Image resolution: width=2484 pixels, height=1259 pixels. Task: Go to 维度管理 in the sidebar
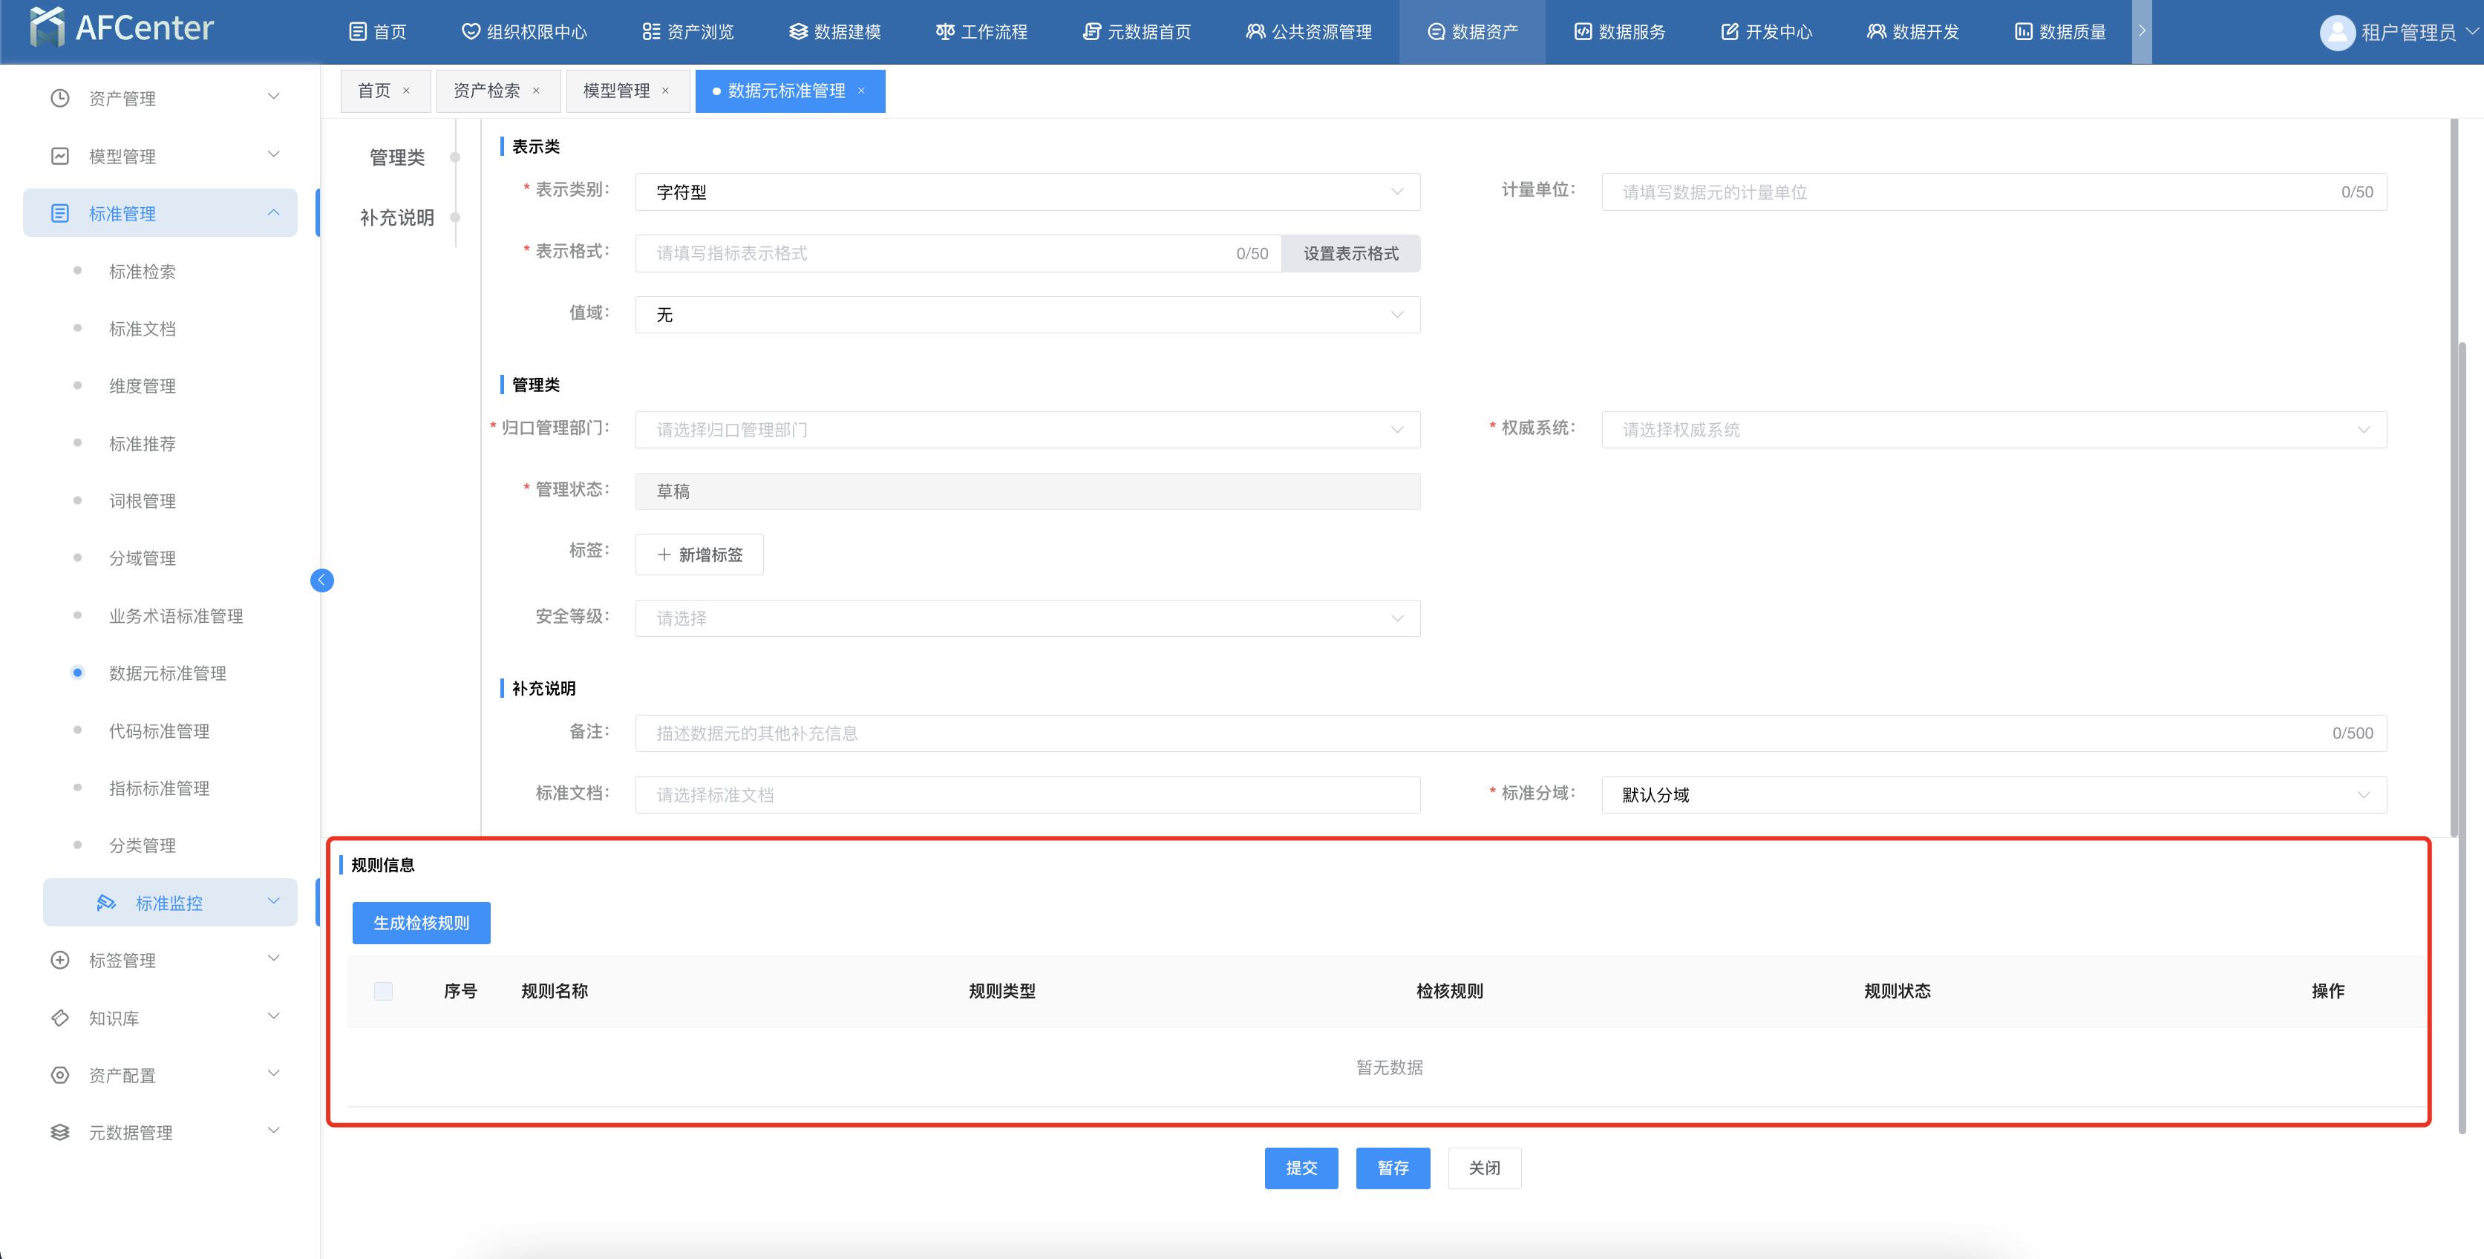143,385
